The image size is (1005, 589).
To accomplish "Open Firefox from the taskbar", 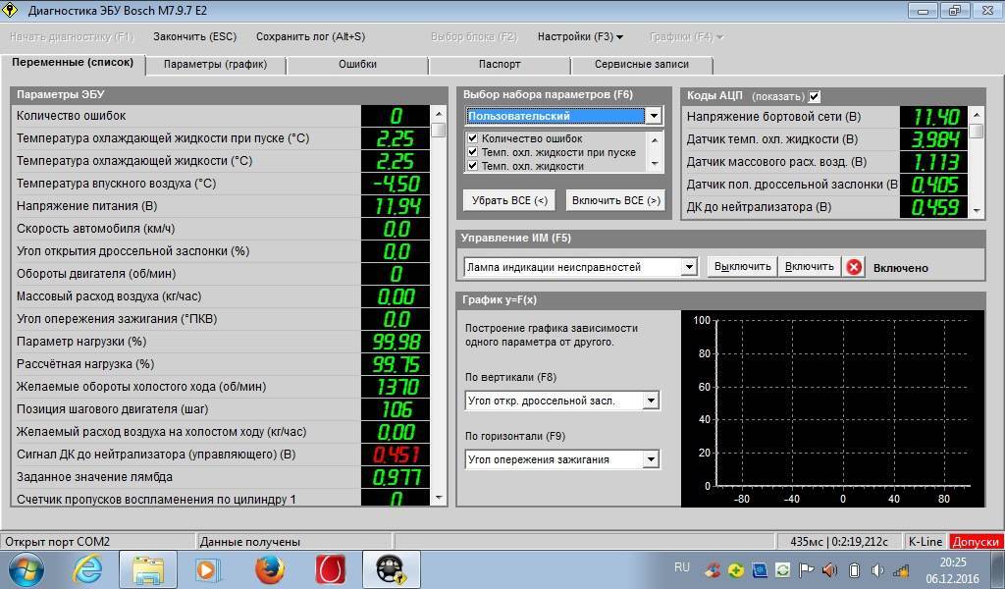I will [x=269, y=569].
